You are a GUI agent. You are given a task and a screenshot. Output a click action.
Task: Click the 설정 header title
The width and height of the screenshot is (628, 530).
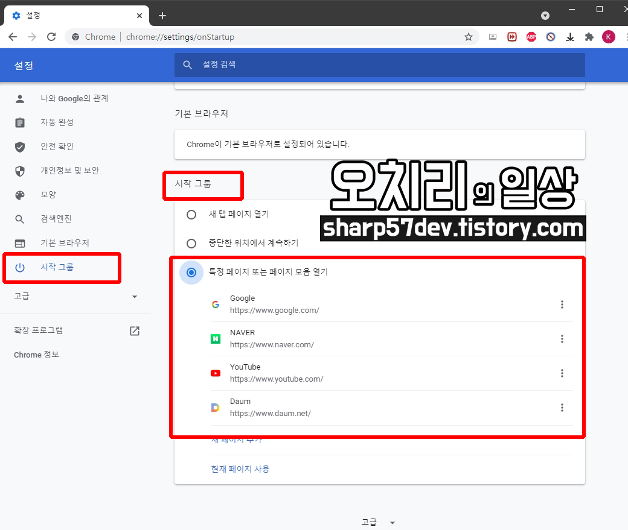[x=24, y=66]
